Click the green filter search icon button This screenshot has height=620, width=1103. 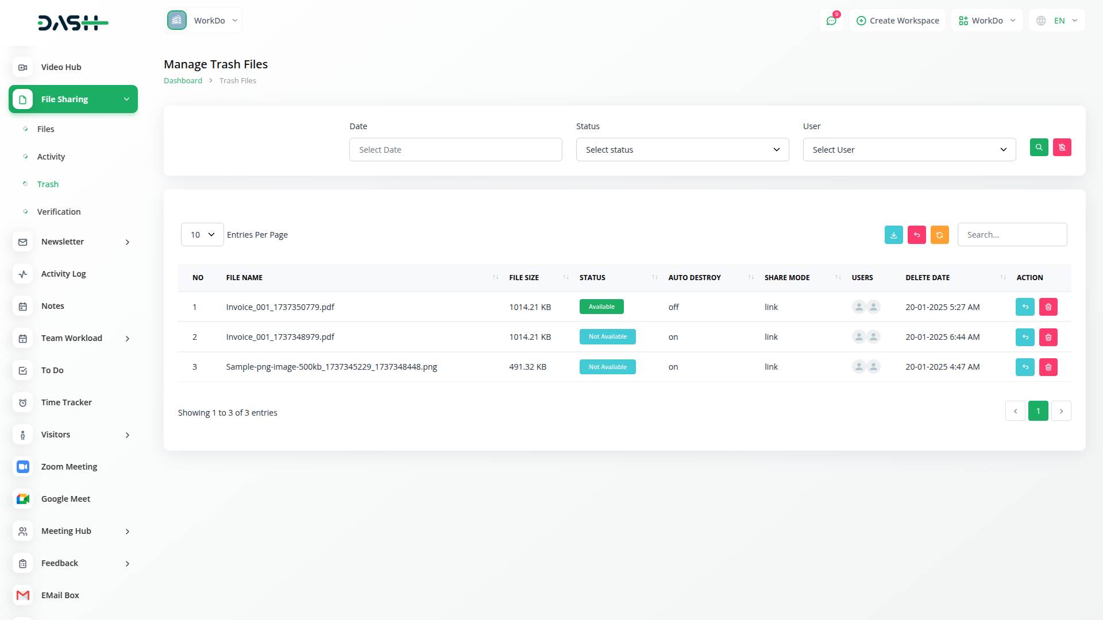pyautogui.click(x=1039, y=148)
